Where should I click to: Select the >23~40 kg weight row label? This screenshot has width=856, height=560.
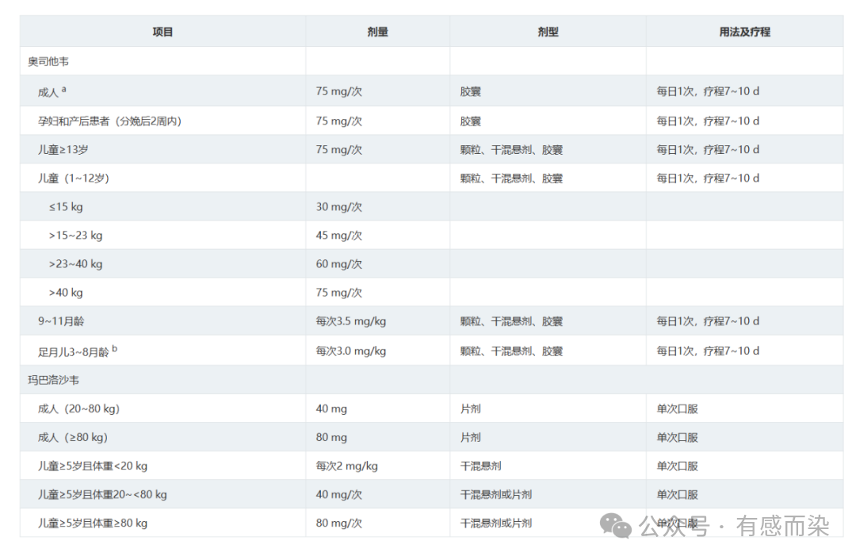pyautogui.click(x=75, y=263)
